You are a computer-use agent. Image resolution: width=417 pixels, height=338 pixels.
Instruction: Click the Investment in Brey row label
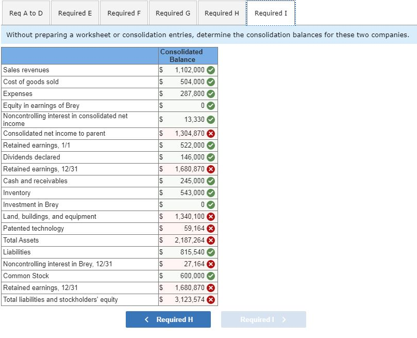[x=30, y=205]
